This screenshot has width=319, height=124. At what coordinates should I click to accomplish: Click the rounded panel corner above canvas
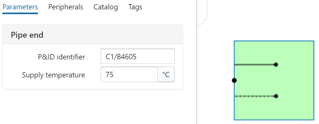203,21
